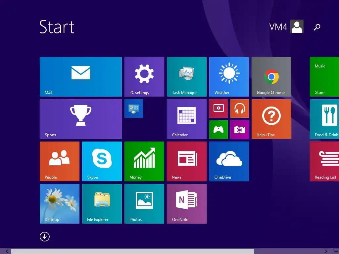Viewport: 339px width, 254px height.
Task: Open the Help+Tips tile
Action: (x=271, y=119)
